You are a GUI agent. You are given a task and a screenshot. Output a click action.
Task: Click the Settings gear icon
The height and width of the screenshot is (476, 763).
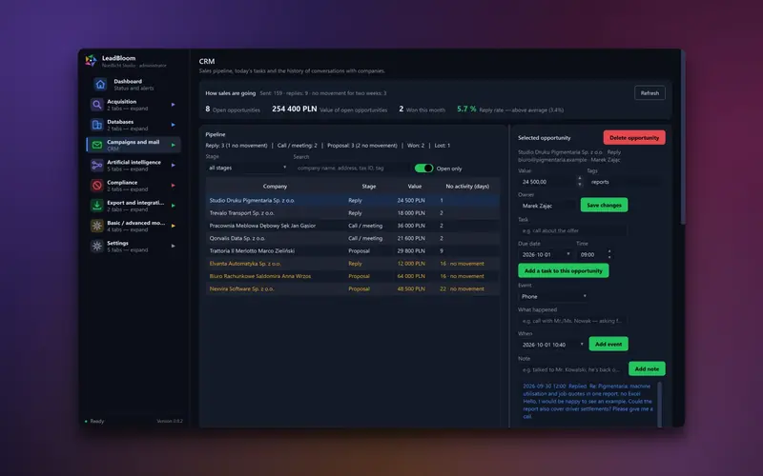[x=97, y=247]
